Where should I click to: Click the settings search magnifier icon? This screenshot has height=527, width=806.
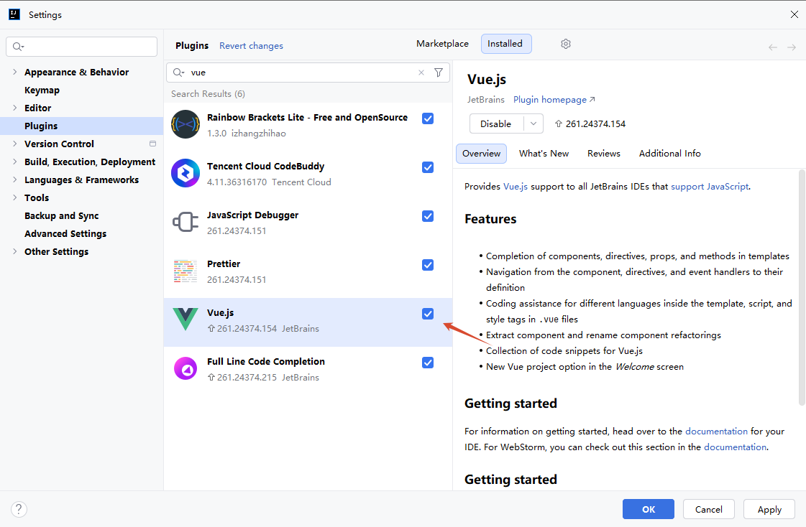click(x=18, y=47)
